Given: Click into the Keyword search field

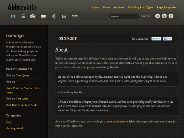Looking at the screenshot, I should [124, 16].
